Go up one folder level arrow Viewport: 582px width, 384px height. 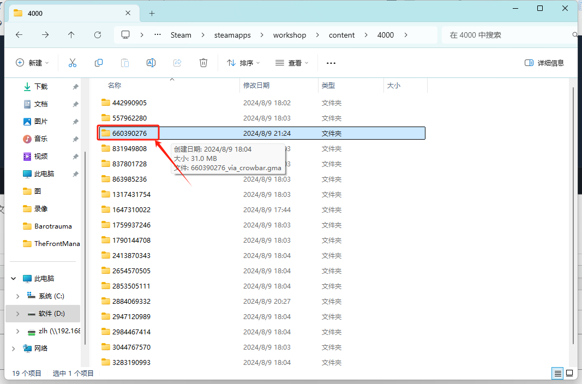click(71, 35)
